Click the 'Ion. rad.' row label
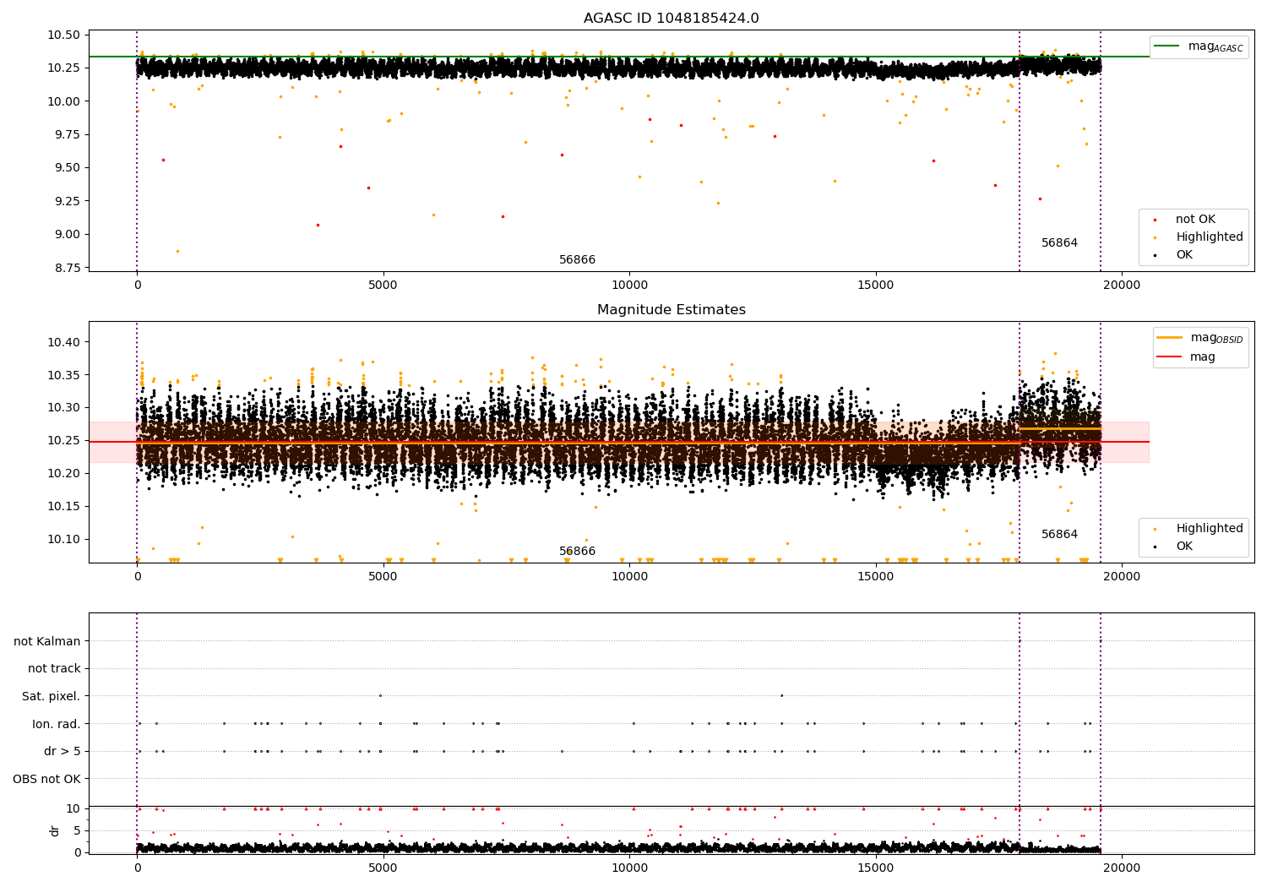This screenshot has height=887, width=1267. (x=57, y=724)
